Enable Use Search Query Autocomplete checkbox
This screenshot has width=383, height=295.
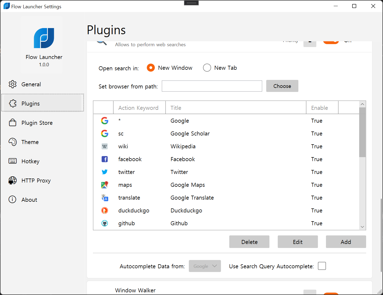(x=322, y=266)
